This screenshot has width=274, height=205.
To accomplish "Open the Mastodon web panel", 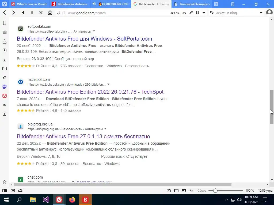I will (x=5, y=87).
